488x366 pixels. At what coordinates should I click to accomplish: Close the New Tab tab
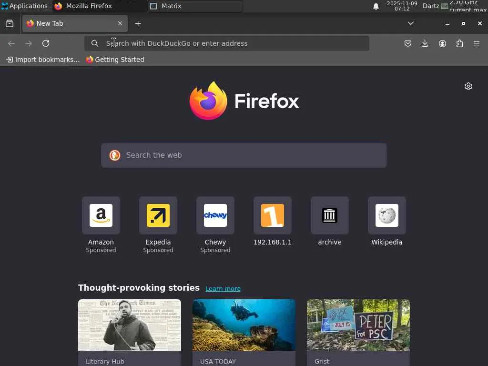tap(120, 23)
